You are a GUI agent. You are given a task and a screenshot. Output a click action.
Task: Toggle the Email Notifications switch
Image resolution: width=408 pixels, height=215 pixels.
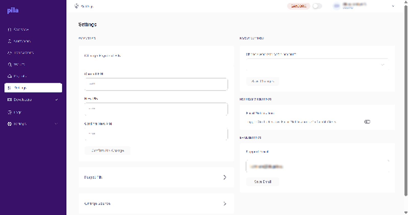pyautogui.click(x=367, y=122)
